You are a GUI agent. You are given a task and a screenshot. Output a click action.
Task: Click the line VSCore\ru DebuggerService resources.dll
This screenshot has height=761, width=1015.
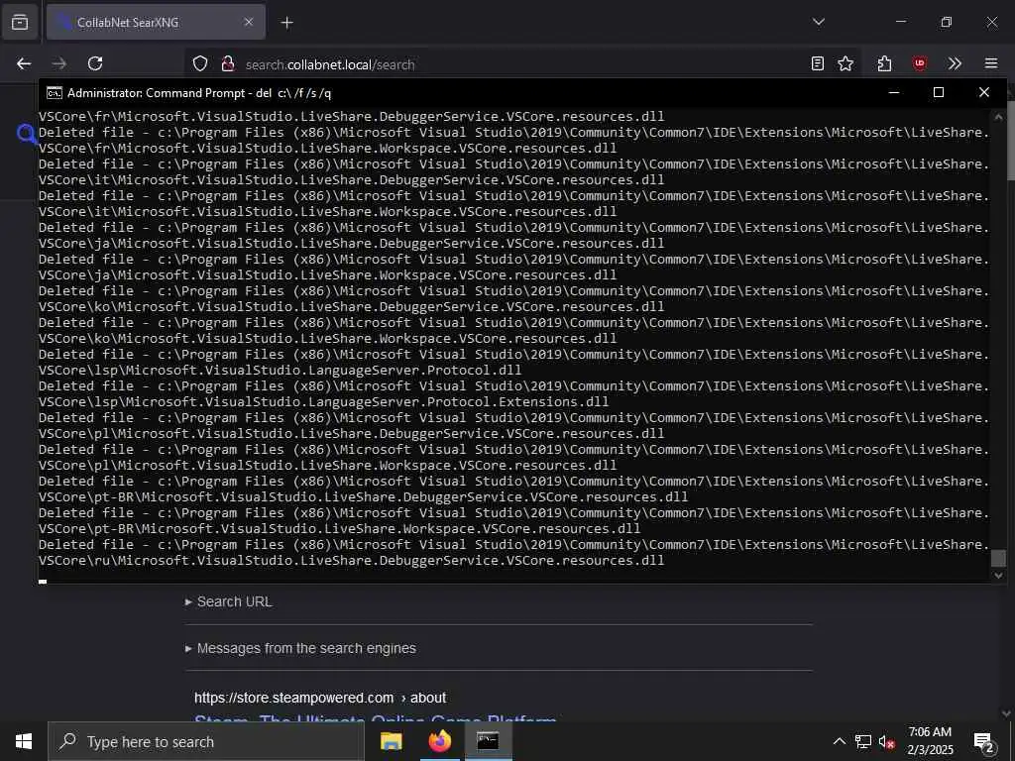click(352, 561)
